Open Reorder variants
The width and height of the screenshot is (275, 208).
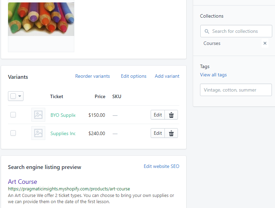[93, 76]
